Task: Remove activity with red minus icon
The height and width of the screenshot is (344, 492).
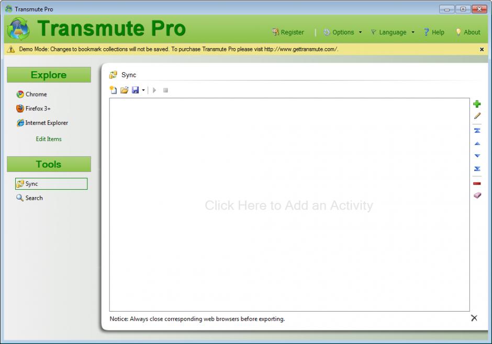Action: 477,184
